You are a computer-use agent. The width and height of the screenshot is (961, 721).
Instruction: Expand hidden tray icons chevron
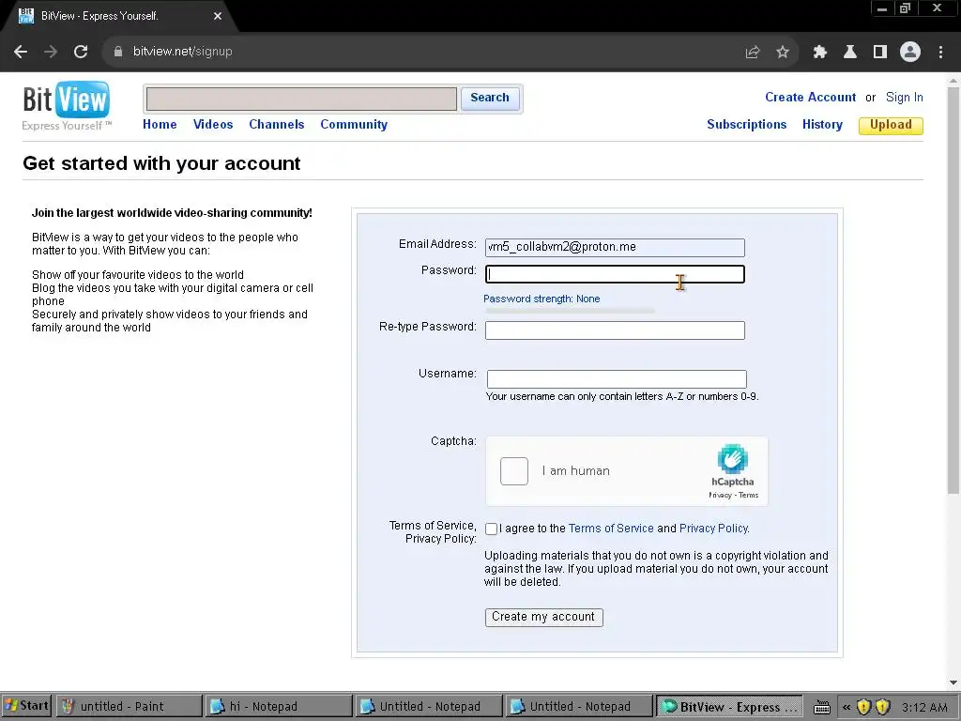[x=847, y=707]
